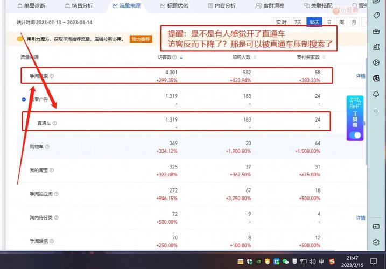Viewport: 386px width, 269px height.
Task: Click help icon next to 手淘搜索
Action: tap(52, 76)
